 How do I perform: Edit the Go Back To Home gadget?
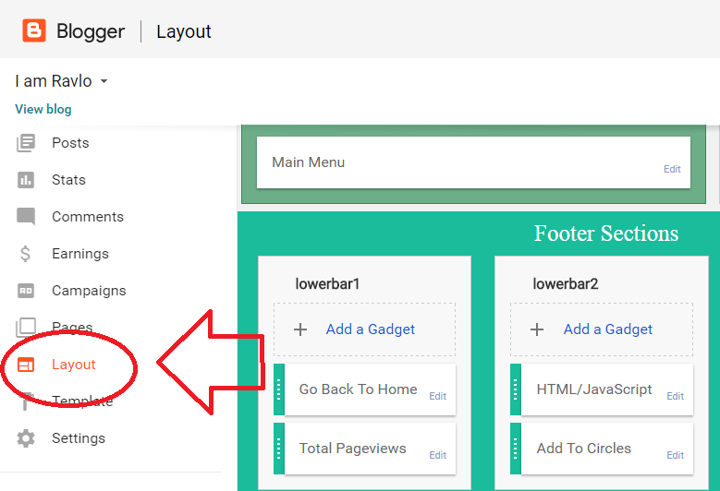click(437, 396)
